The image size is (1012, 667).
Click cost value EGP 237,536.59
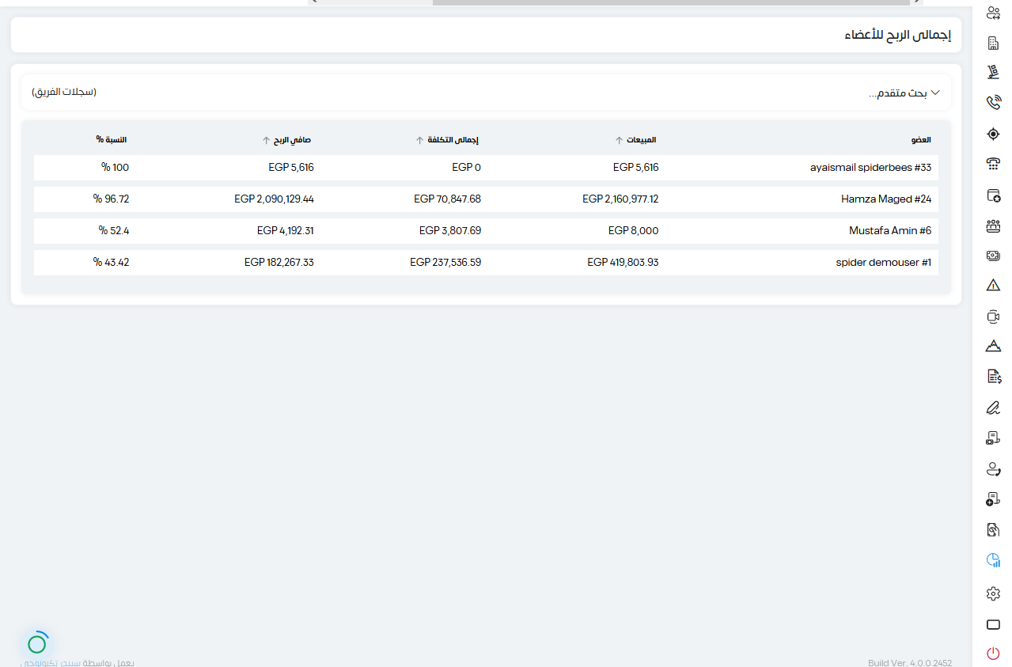coord(445,262)
